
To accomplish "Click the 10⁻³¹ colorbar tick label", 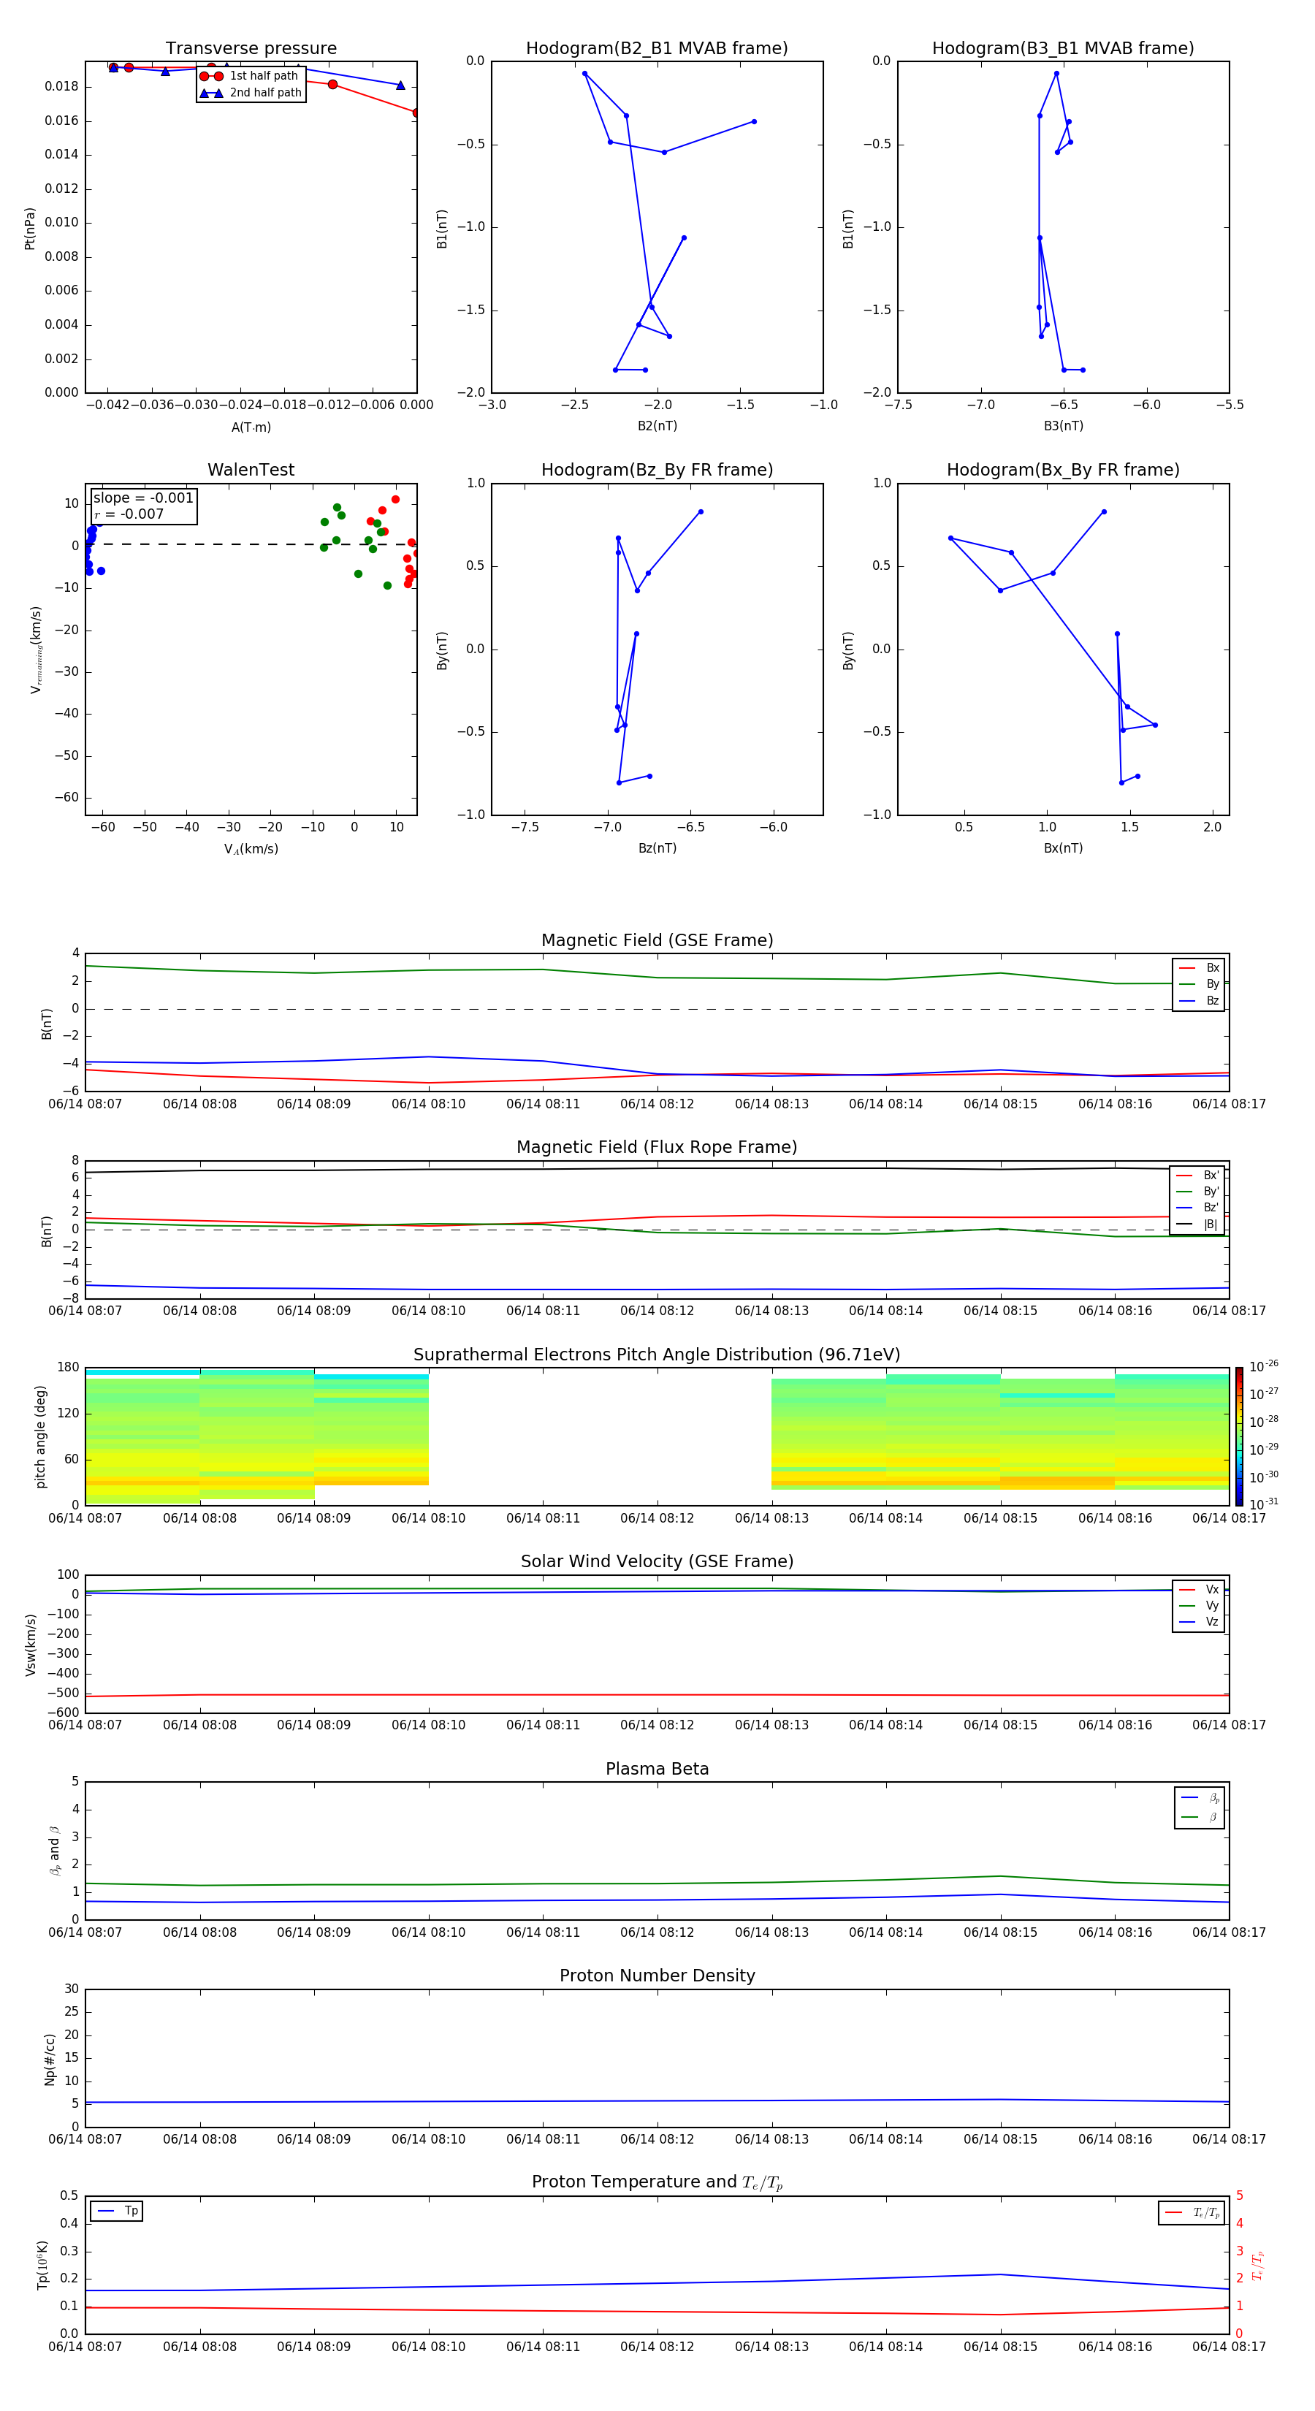I will tap(1264, 1504).
